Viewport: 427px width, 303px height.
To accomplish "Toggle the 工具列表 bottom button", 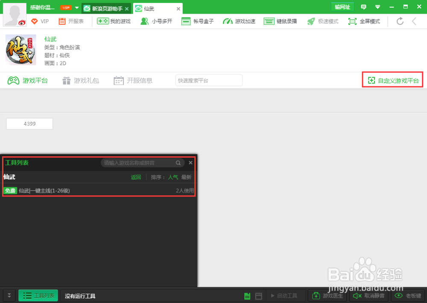I will click(x=38, y=296).
